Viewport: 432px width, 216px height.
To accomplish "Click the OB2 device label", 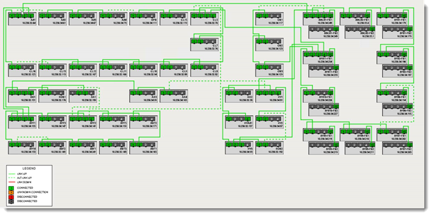I will 281,45.
